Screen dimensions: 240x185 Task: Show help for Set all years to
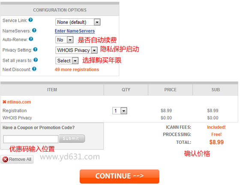36,60
